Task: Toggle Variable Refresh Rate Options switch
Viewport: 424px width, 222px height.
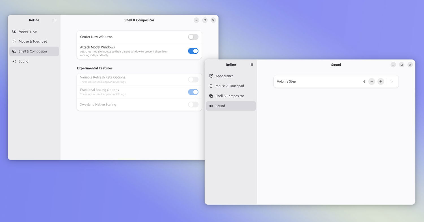Action: click(x=193, y=80)
